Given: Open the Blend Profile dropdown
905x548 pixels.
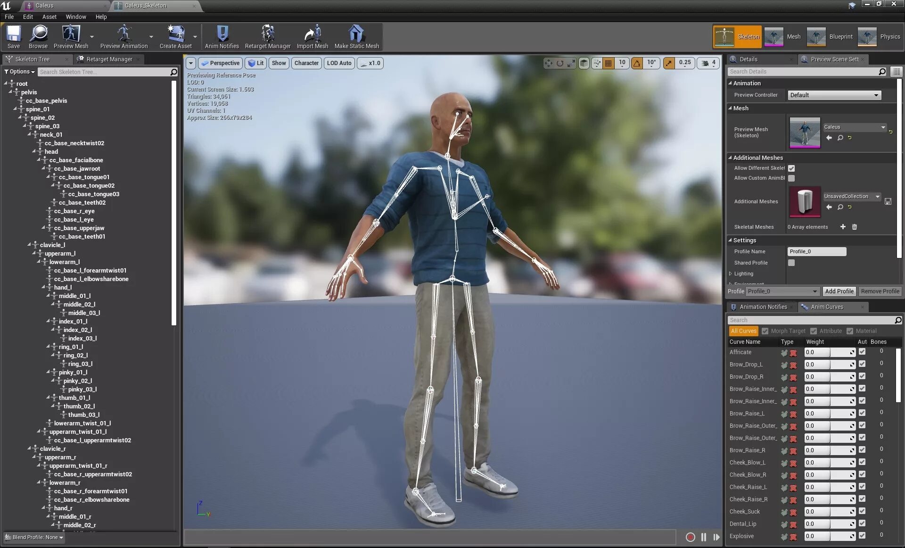Looking at the screenshot, I should point(35,537).
